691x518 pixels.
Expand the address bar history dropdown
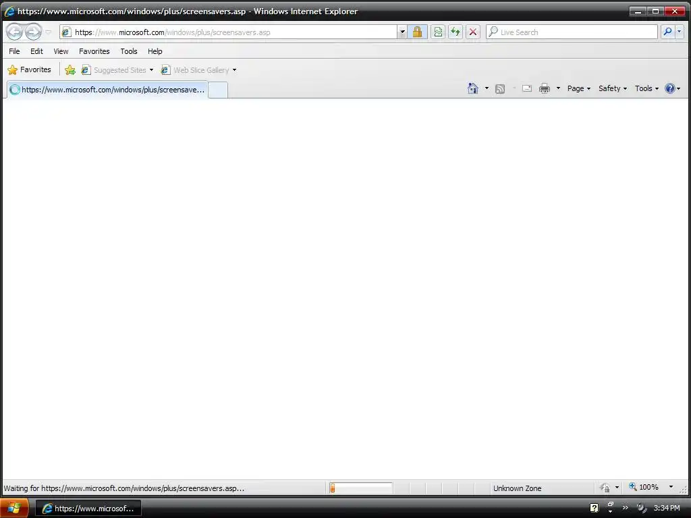pyautogui.click(x=402, y=32)
